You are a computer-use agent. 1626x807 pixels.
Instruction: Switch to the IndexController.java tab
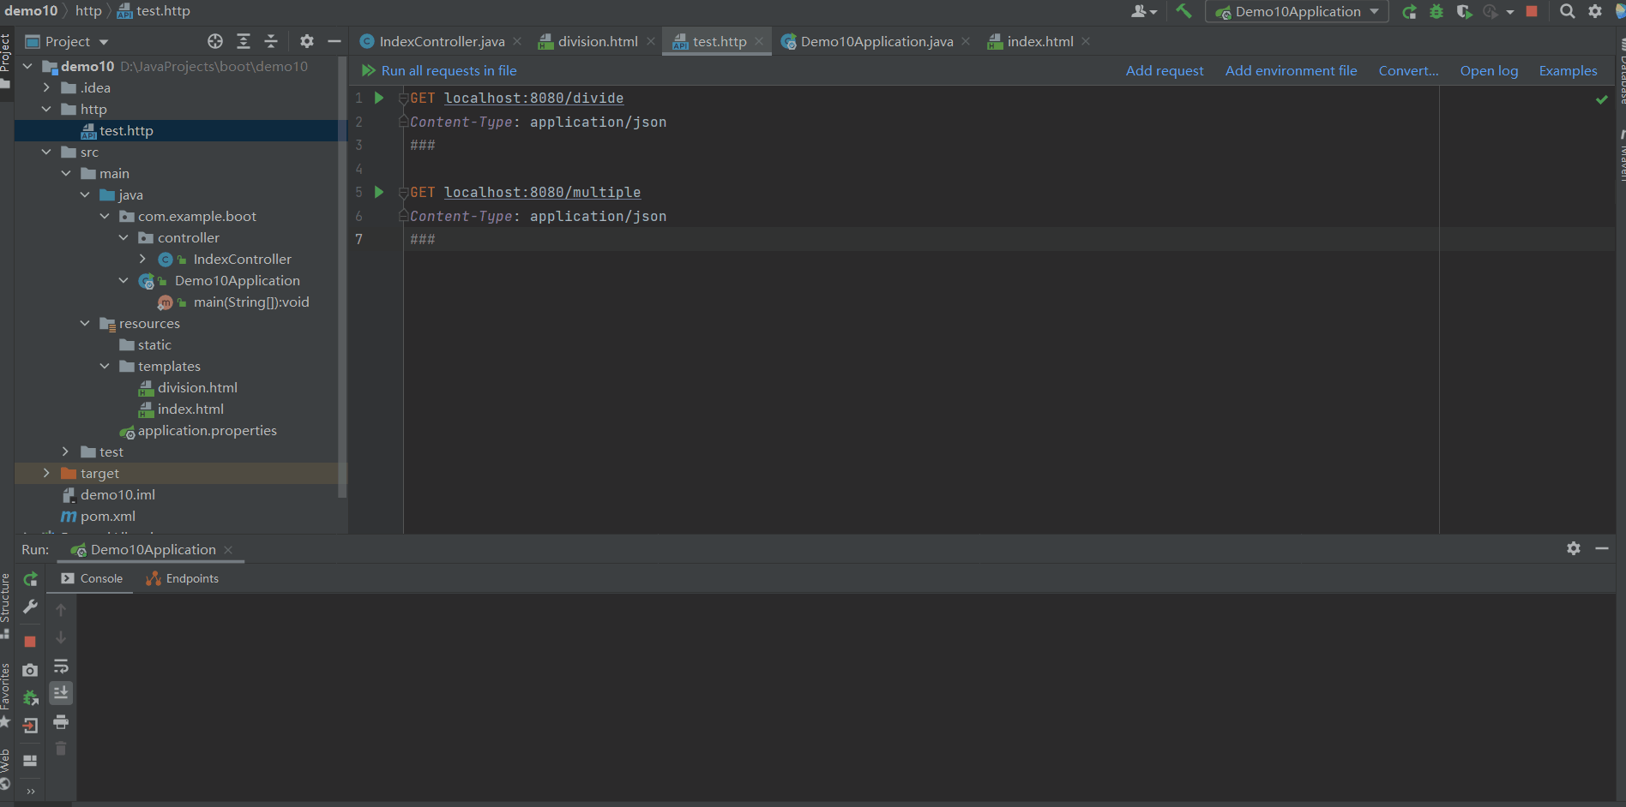[x=441, y=41]
